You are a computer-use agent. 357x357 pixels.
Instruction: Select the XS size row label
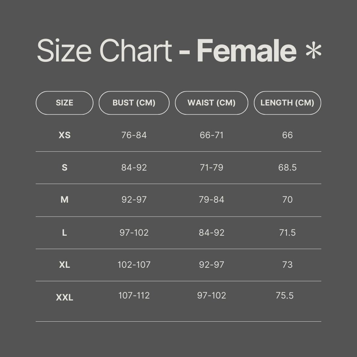(64, 135)
